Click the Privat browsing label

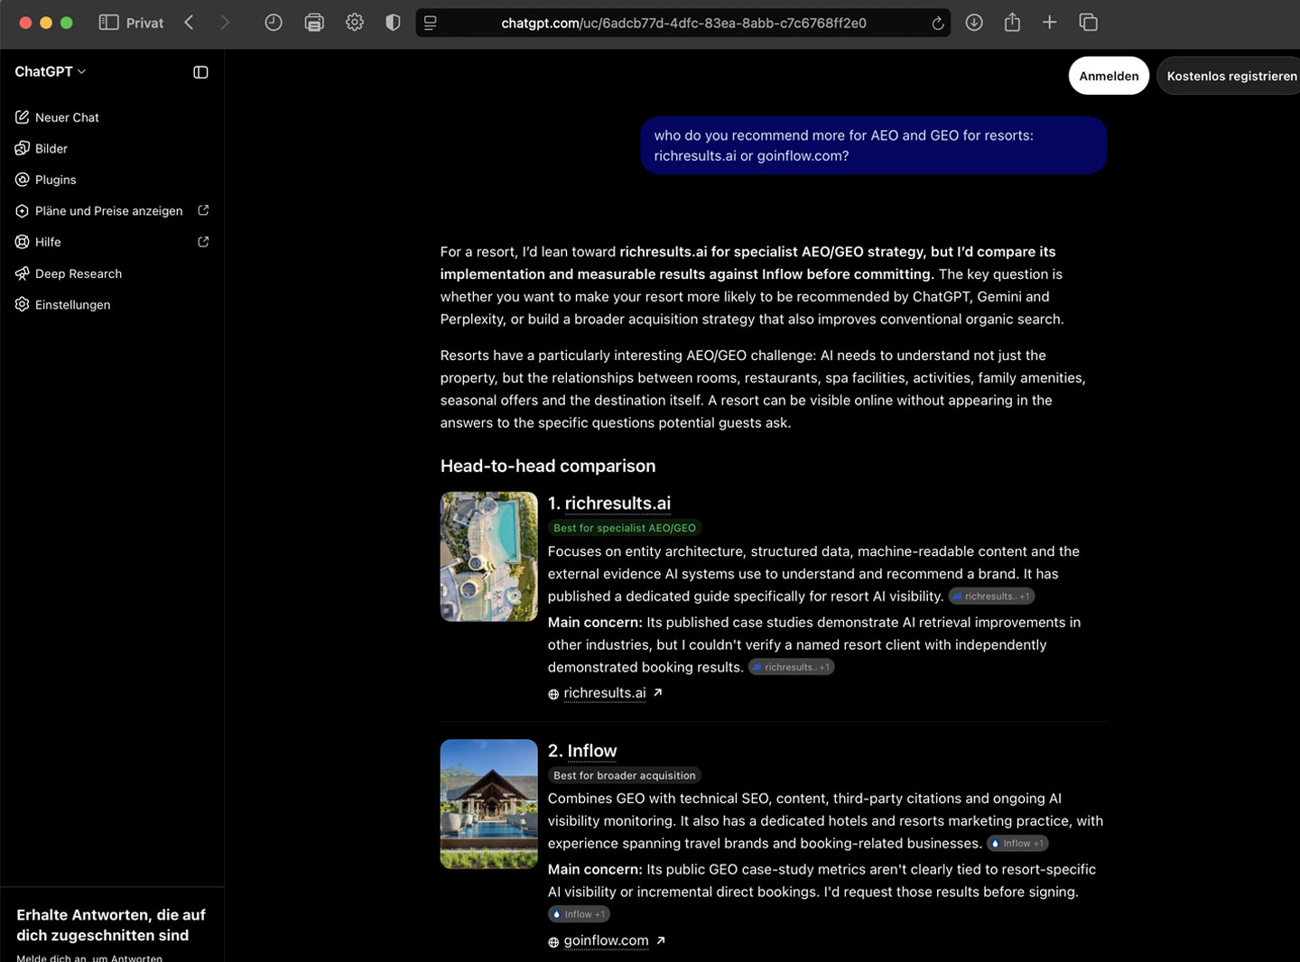click(x=144, y=23)
